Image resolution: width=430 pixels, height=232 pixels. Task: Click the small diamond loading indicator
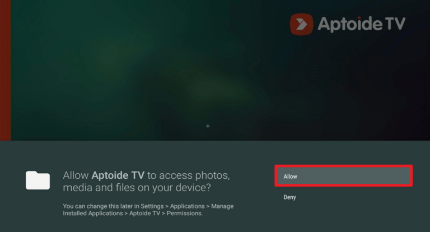[x=208, y=126]
